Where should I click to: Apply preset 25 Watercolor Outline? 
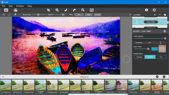[99, 85]
